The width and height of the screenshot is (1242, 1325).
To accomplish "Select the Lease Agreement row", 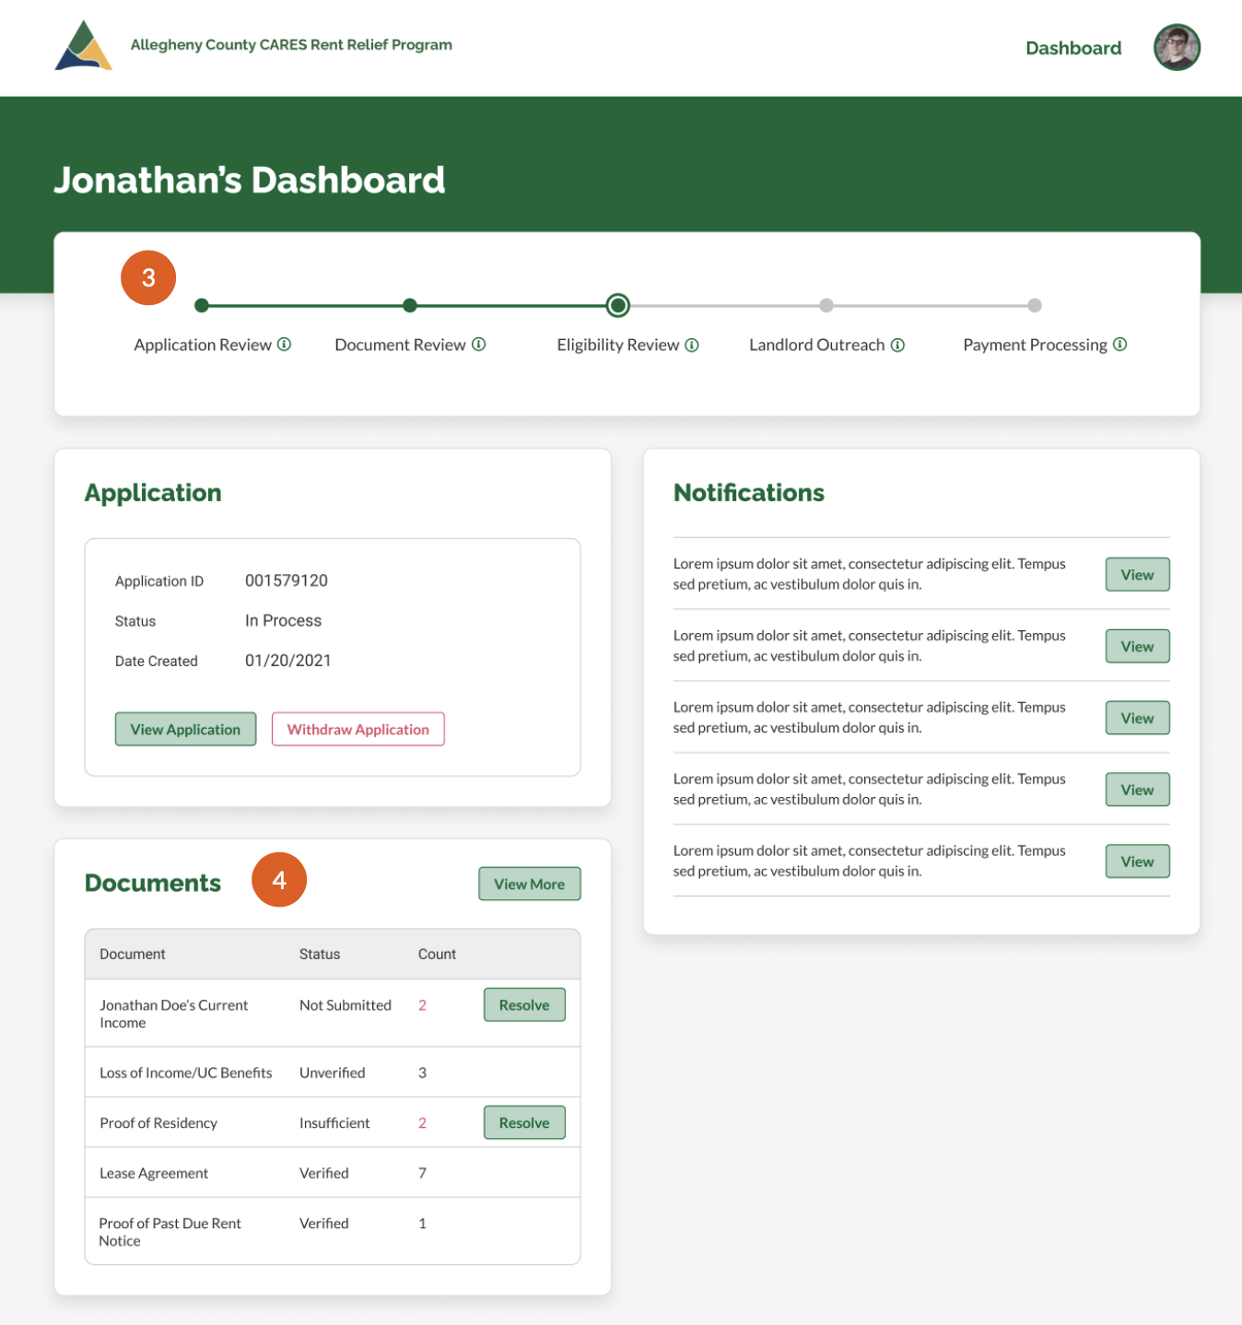I will (333, 1173).
